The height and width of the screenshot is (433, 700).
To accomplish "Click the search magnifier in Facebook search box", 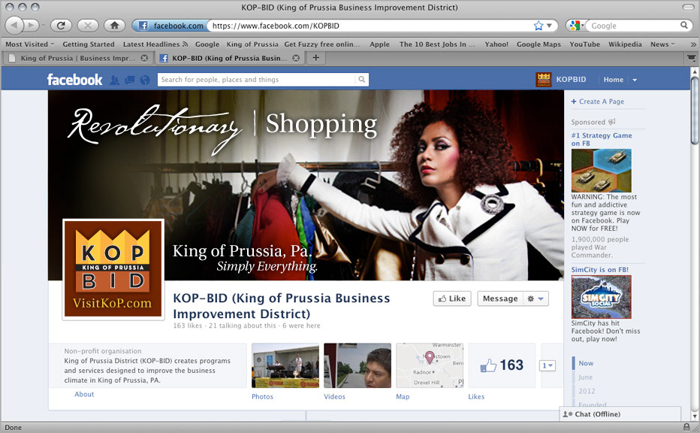I will pos(362,80).
